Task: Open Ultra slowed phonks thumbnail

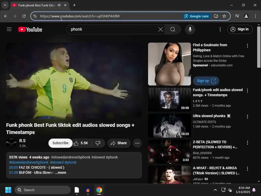Action: coord(169,126)
